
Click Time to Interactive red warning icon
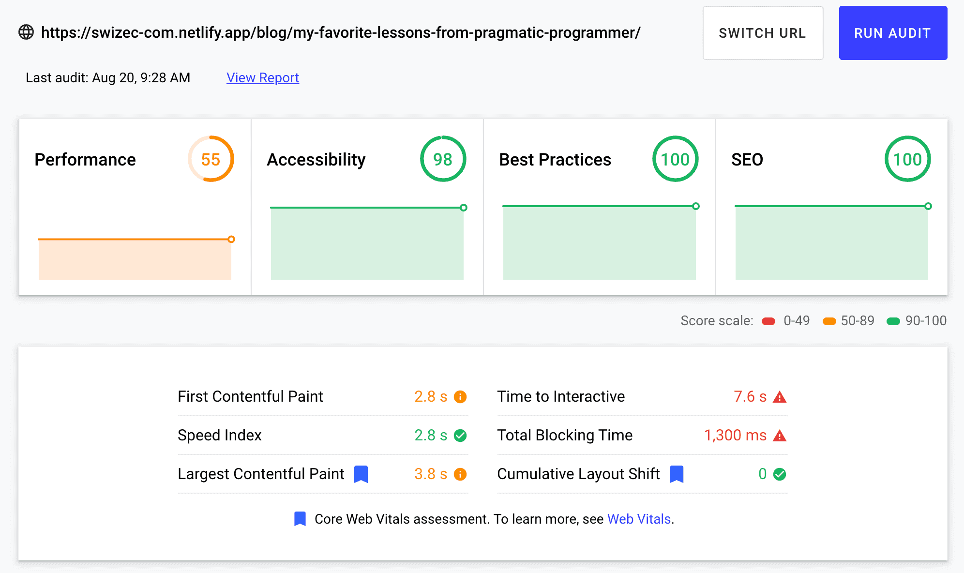780,397
